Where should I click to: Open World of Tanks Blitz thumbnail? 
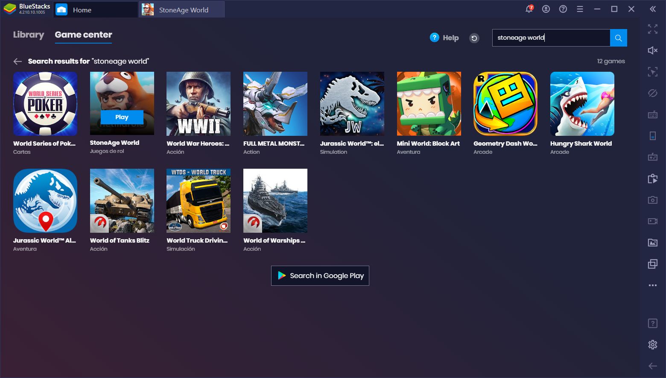pos(122,201)
